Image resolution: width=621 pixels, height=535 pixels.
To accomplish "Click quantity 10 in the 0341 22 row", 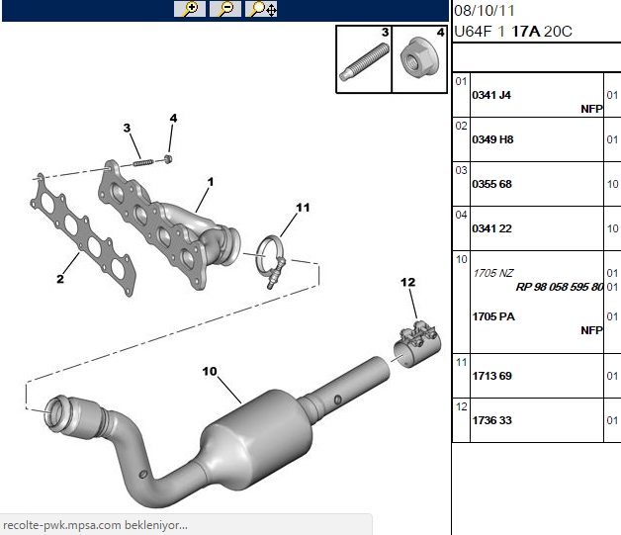I will tap(612, 228).
